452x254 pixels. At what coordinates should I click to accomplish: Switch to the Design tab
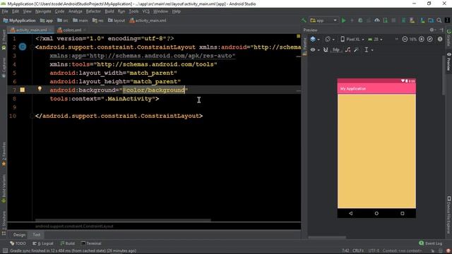(19, 235)
